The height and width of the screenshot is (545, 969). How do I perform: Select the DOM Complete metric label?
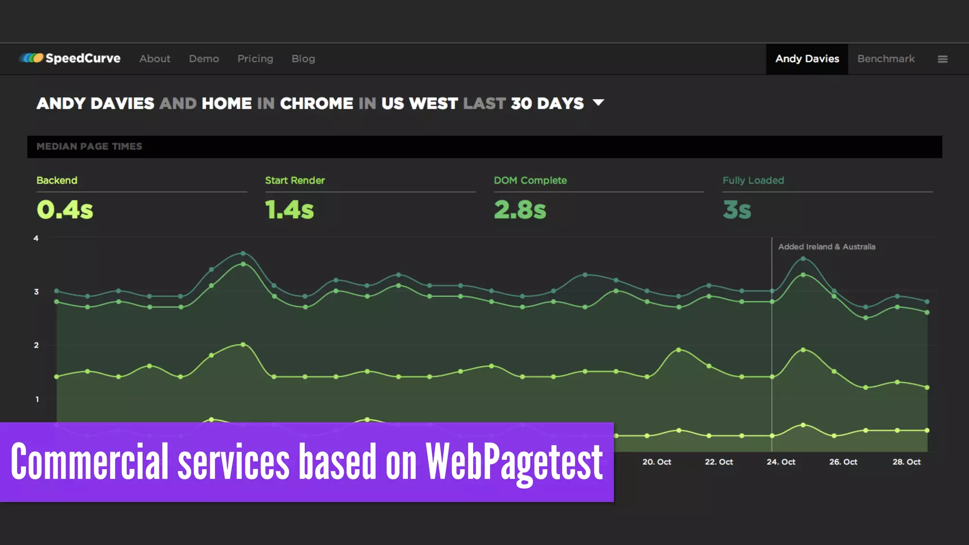pos(530,180)
